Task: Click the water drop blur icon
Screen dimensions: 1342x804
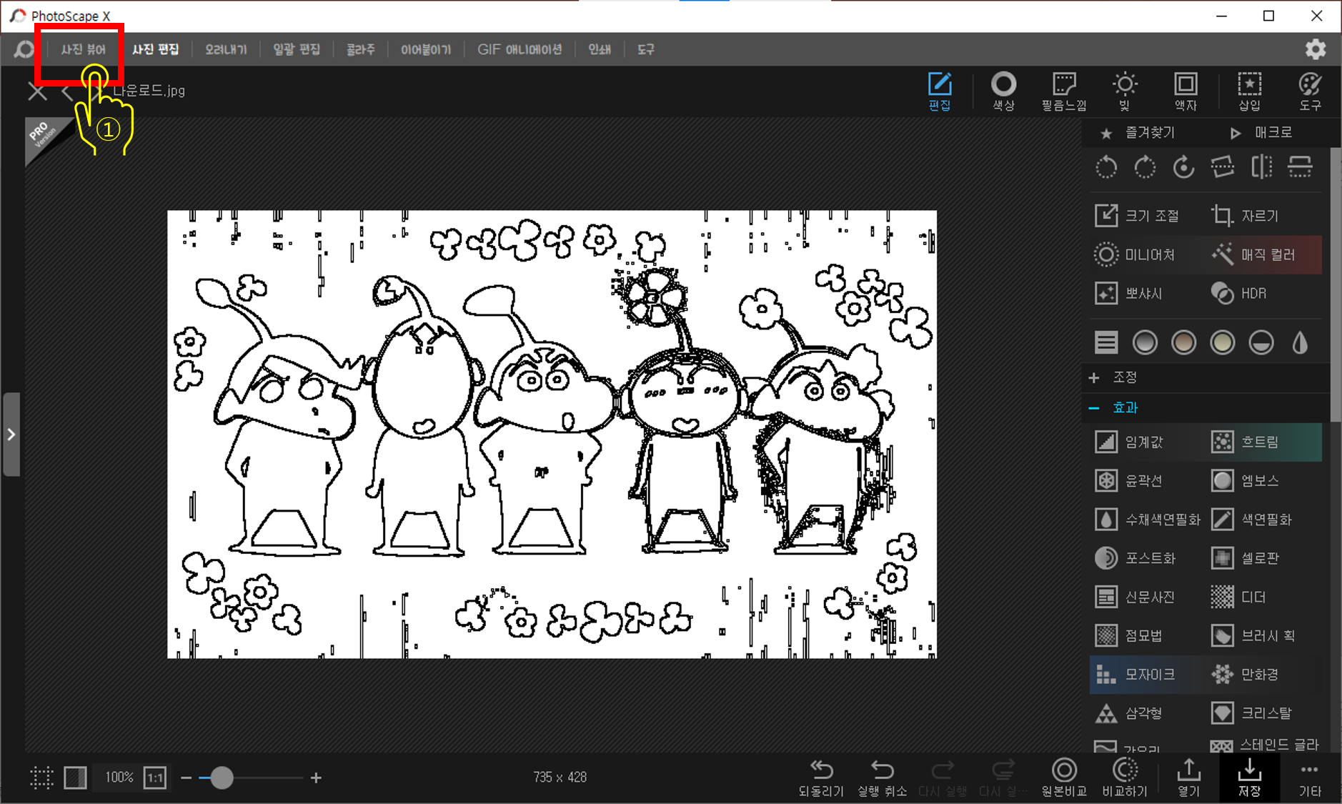Action: pos(1300,343)
